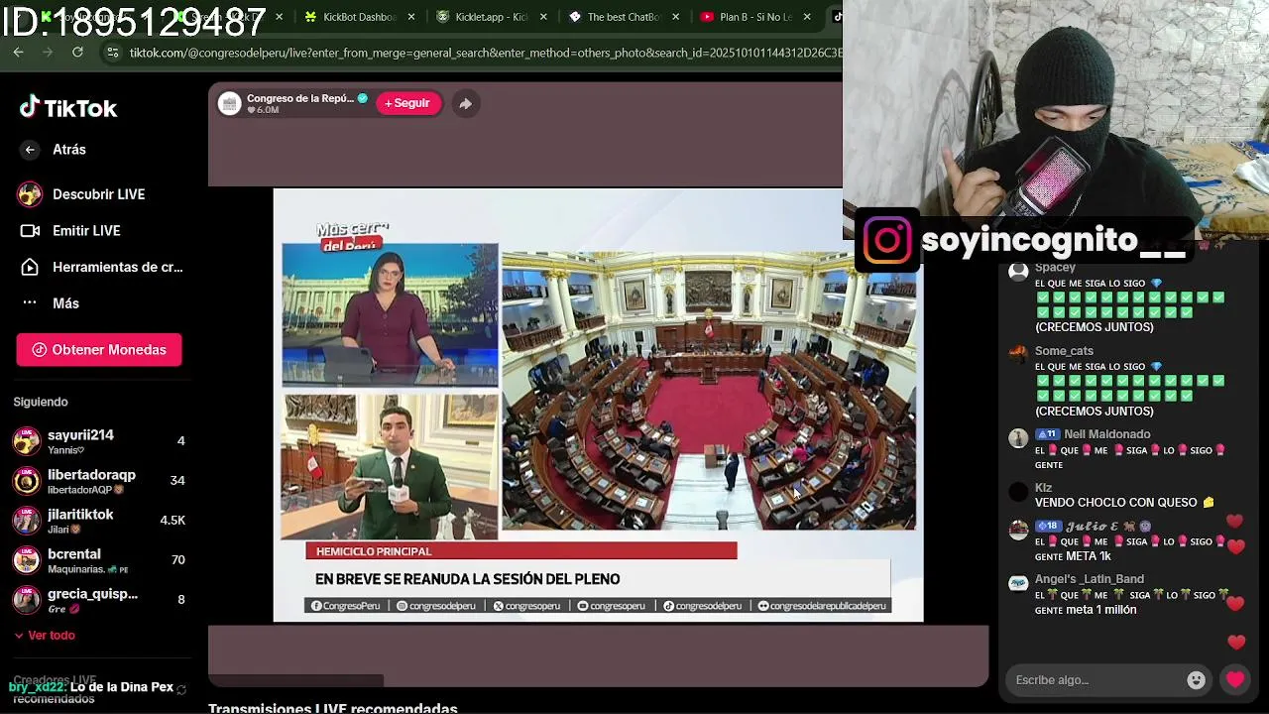Viewport: 1269px width, 714px height.
Task: Click the 6.0M likes count under channel name
Action: [x=264, y=110]
